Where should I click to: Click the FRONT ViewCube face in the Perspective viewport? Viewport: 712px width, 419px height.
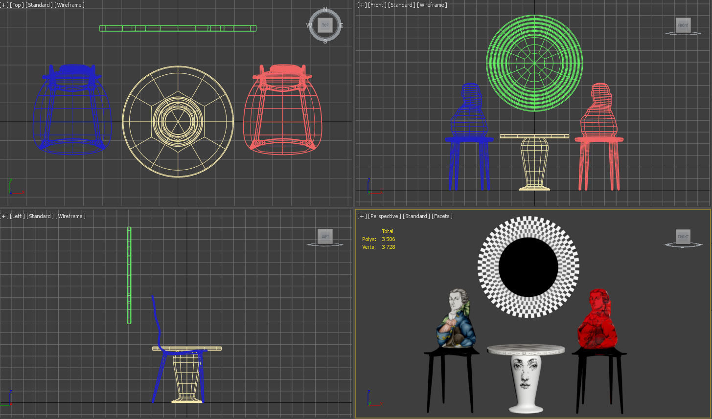(683, 236)
